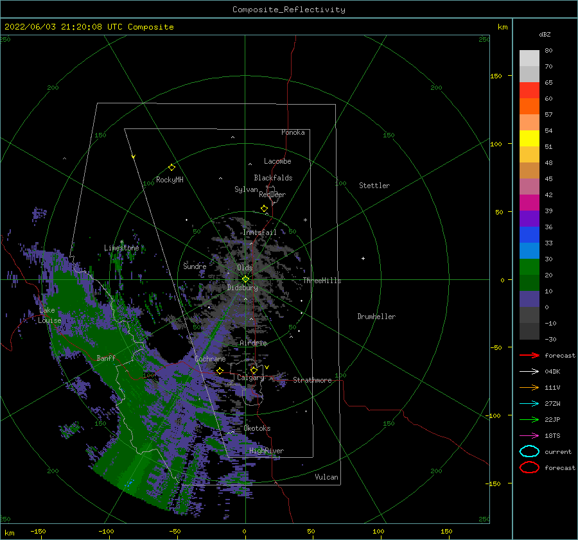Click the Ponoka city label

[293, 132]
